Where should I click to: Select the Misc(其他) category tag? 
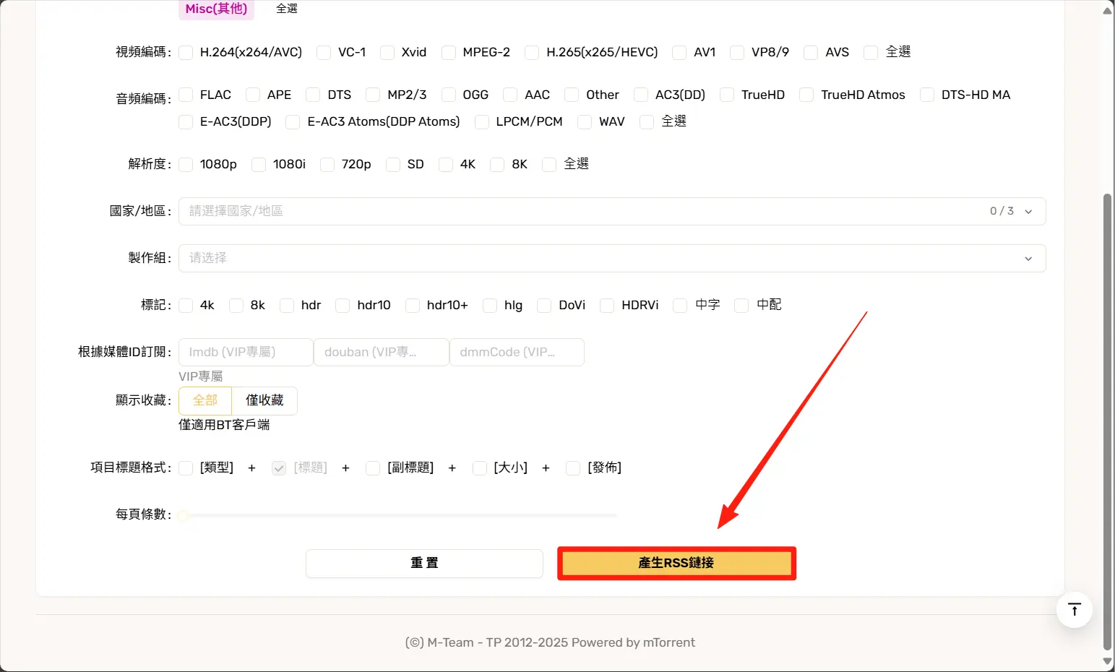pyautogui.click(x=216, y=9)
